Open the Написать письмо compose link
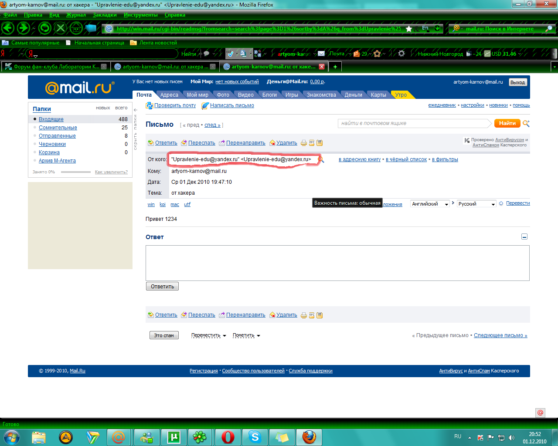558x446 pixels. tap(232, 105)
